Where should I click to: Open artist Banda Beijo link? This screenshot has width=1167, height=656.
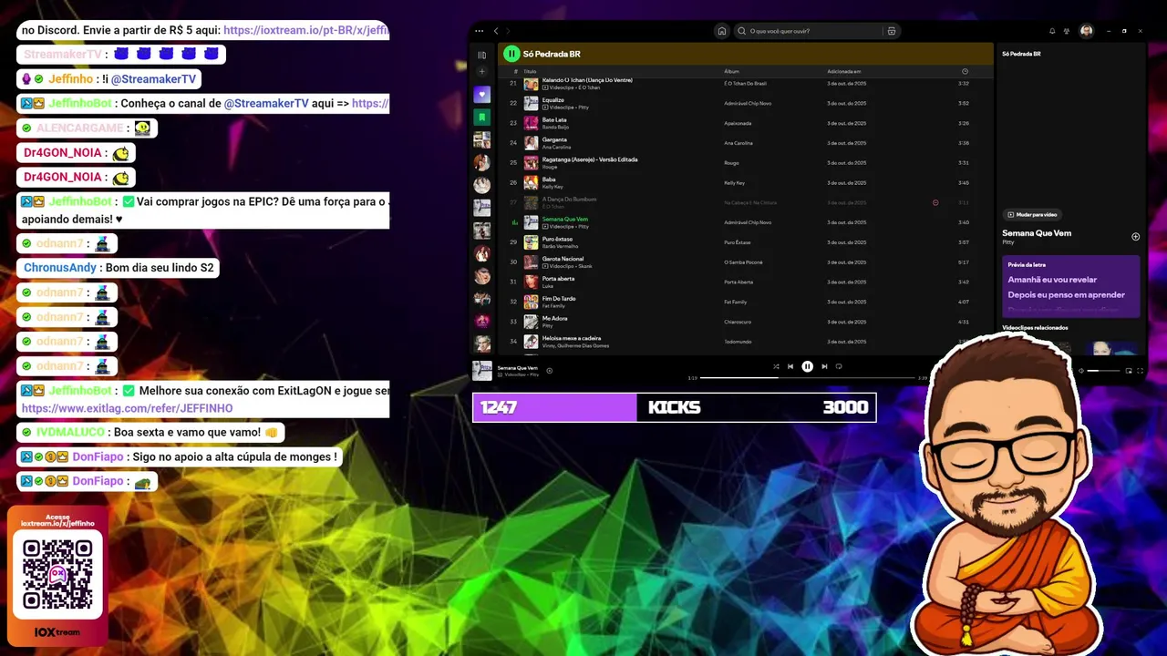tap(554, 127)
